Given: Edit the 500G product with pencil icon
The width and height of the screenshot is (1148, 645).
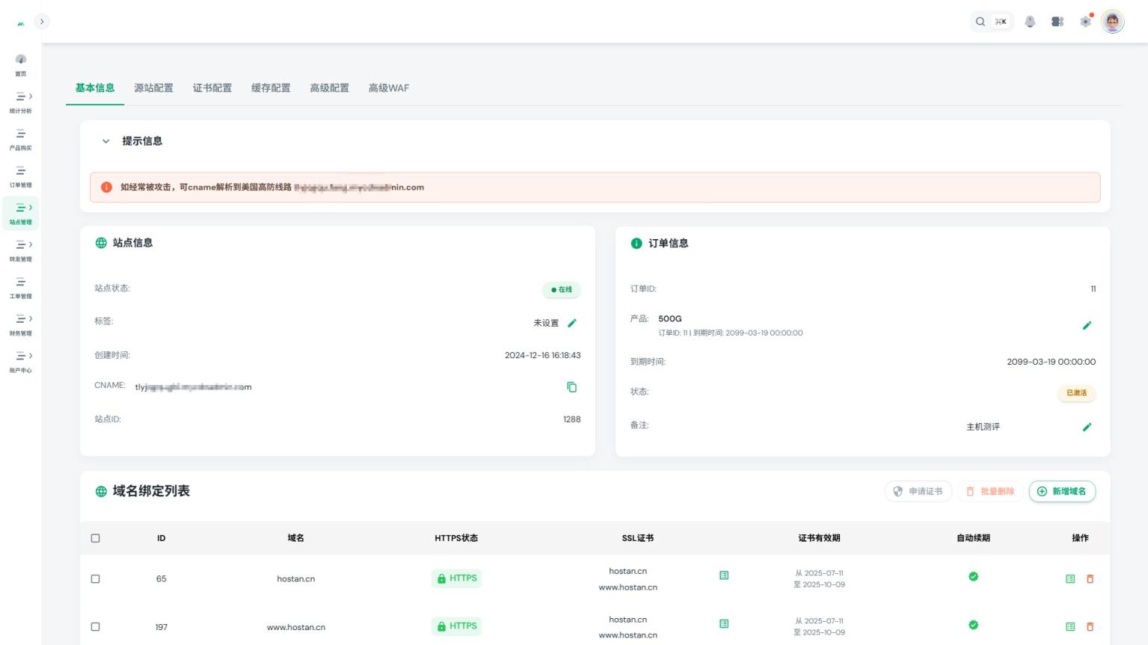Looking at the screenshot, I should point(1087,325).
